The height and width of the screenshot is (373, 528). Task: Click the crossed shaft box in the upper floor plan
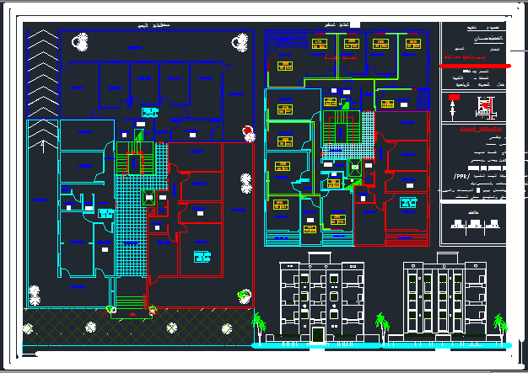(x=355, y=168)
